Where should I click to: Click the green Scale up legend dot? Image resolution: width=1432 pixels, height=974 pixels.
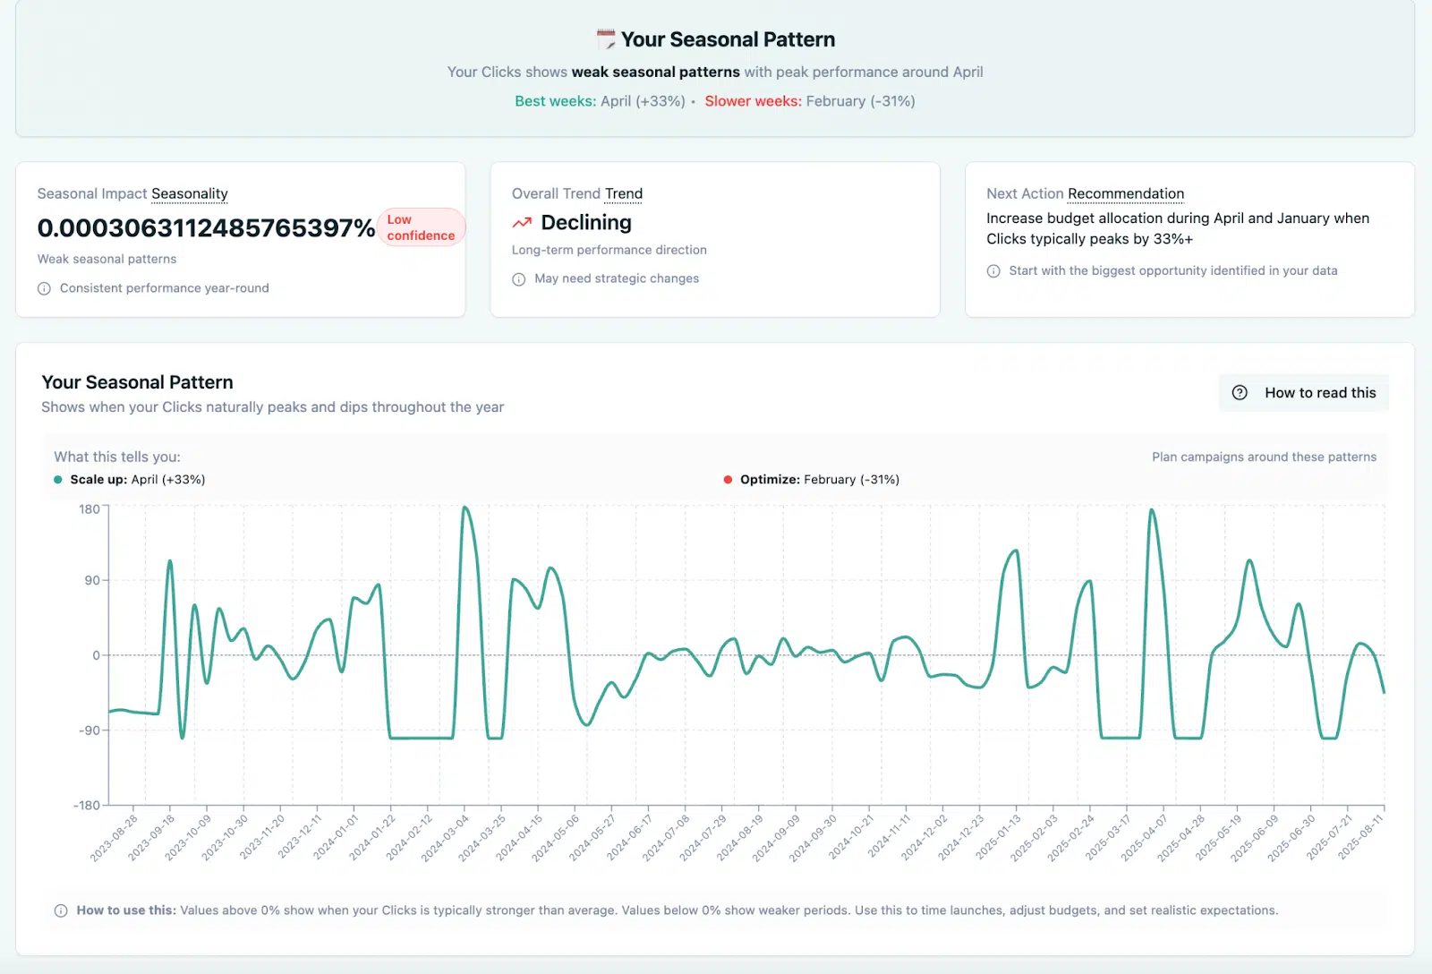(58, 480)
